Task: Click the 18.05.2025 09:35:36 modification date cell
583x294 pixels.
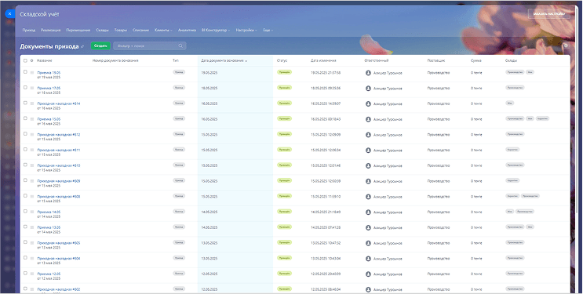Action: pos(326,89)
